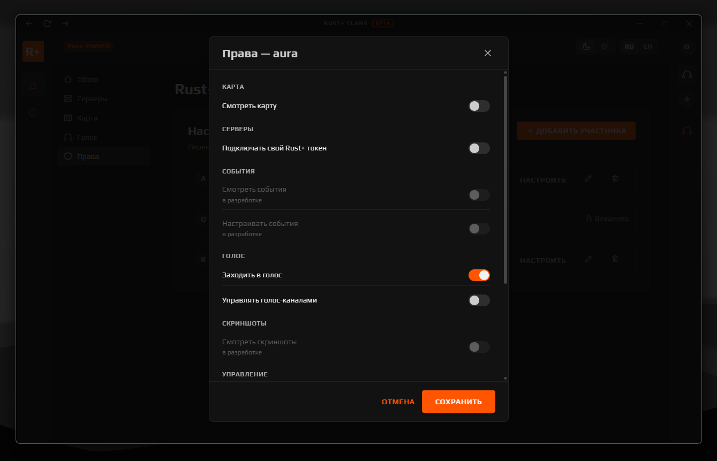Click the dialog scrollbar up arrow
The width and height of the screenshot is (717, 461).
click(x=505, y=72)
